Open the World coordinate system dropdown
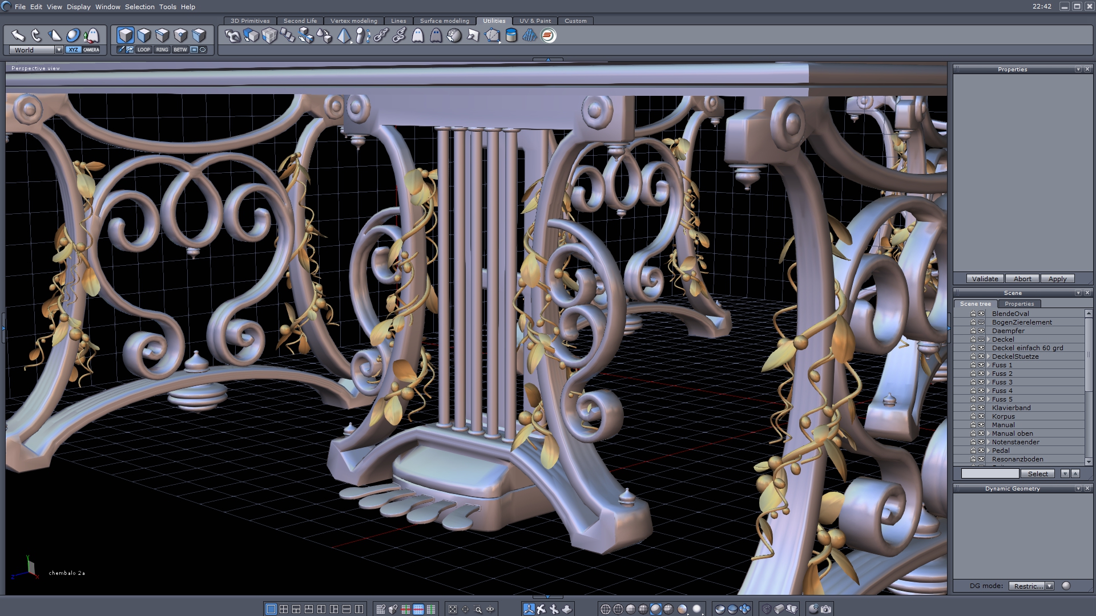Image resolution: width=1096 pixels, height=616 pixels. 58,50
